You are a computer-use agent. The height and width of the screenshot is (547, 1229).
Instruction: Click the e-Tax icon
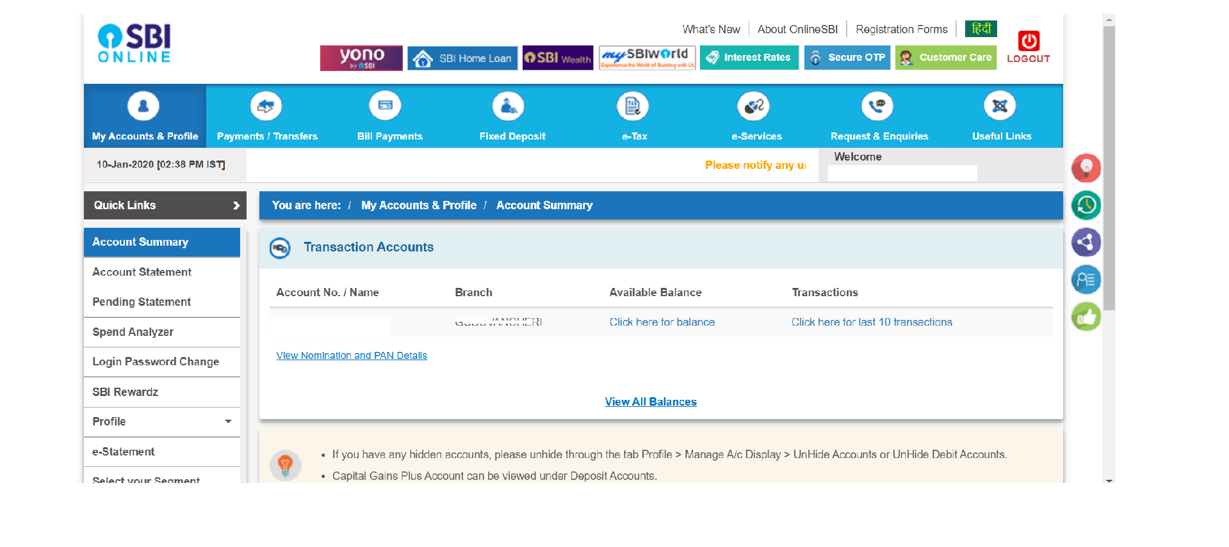coord(633,106)
